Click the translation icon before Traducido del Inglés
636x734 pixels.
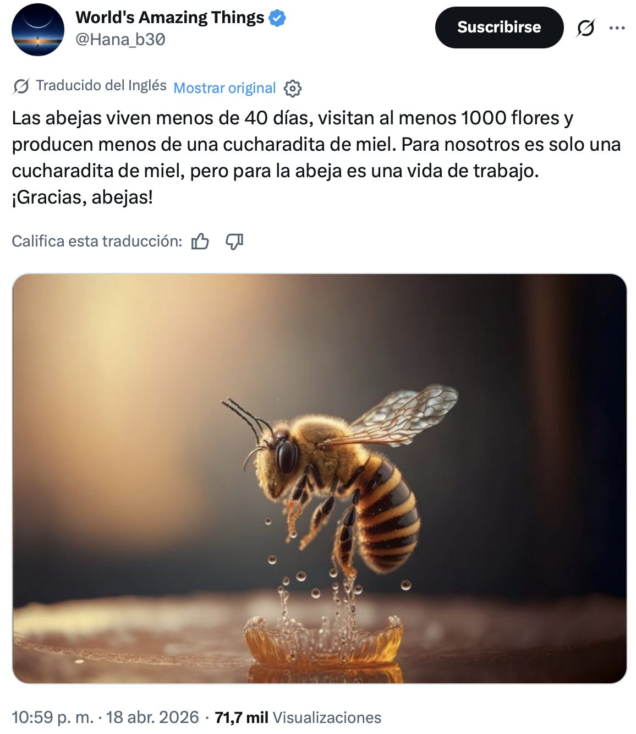click(x=21, y=86)
